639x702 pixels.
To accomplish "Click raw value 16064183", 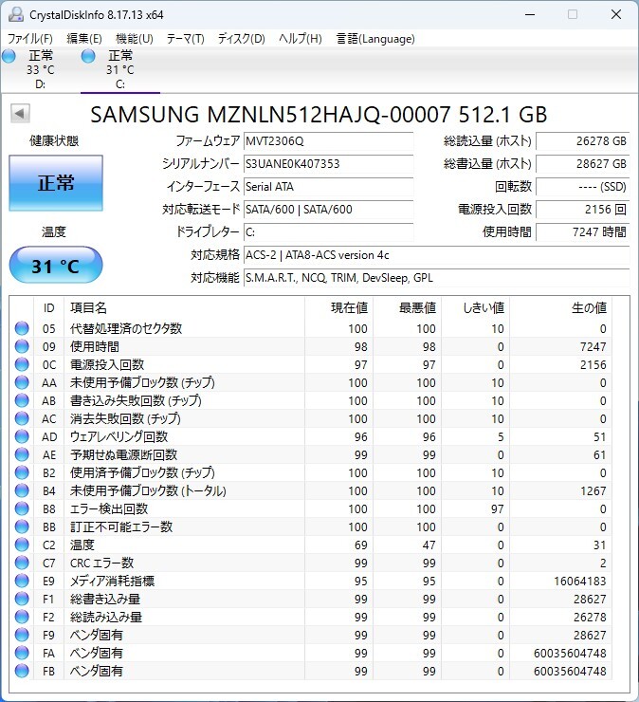I will [x=580, y=582].
